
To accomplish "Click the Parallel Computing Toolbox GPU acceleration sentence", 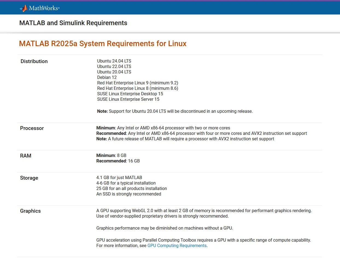I will click(x=204, y=240).
